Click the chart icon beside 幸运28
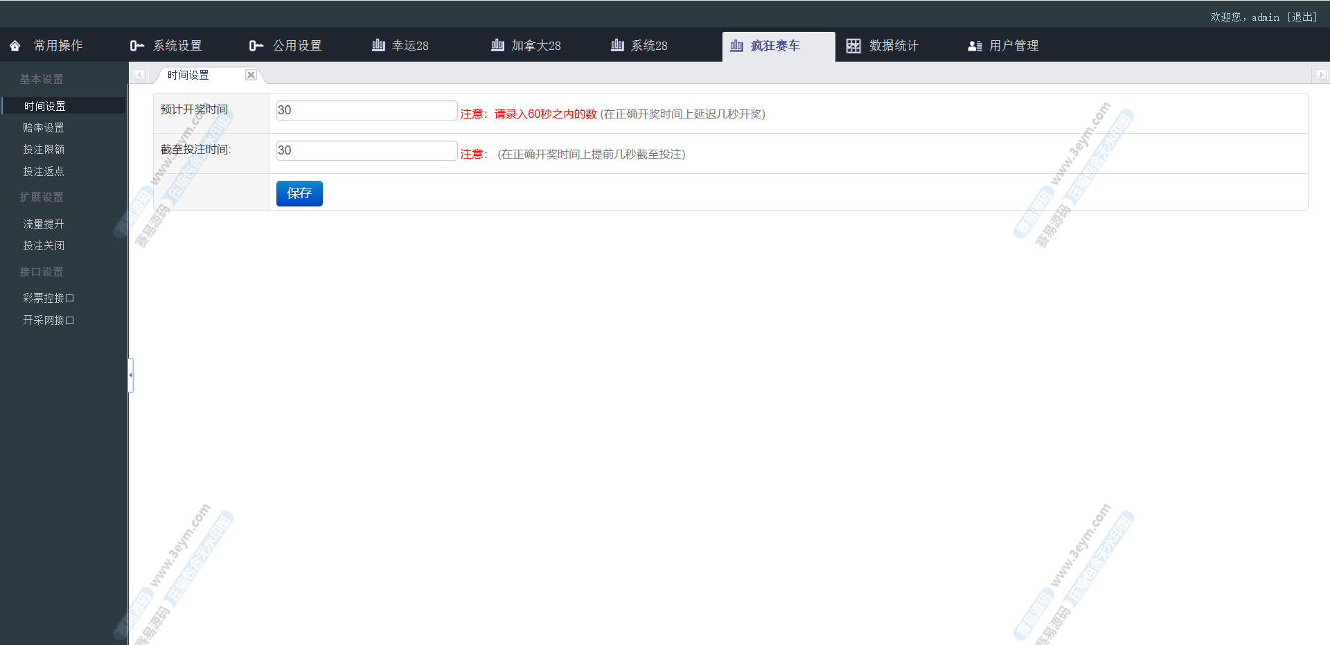The image size is (1330, 645). tap(378, 45)
